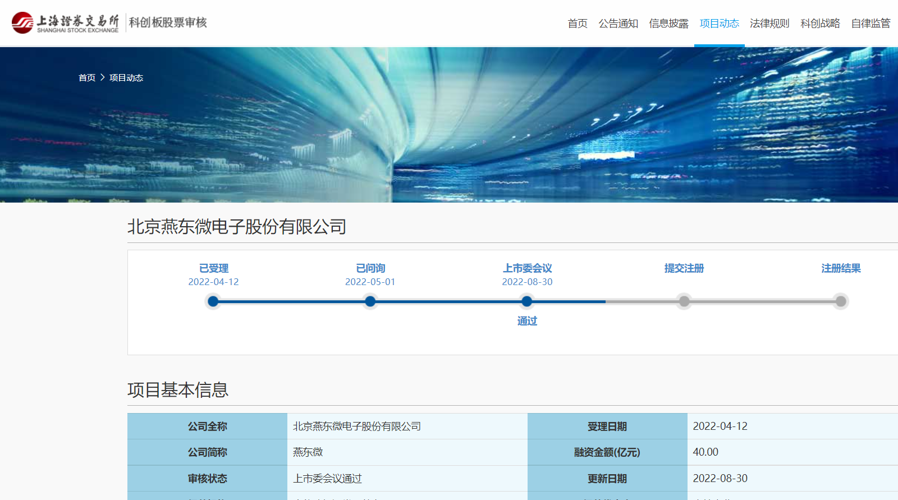Screen dimensions: 898x500
Task: Select the 项目动态 menu item
Action: 719,24
